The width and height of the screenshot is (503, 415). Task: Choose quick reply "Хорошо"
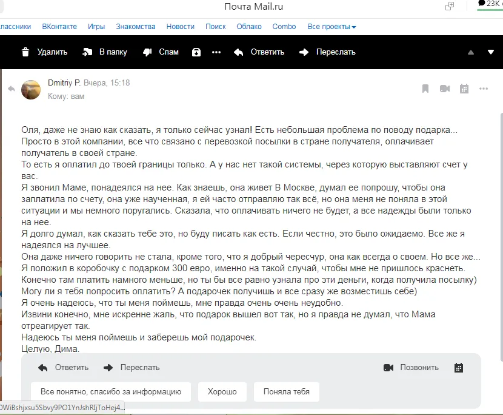coord(222,392)
